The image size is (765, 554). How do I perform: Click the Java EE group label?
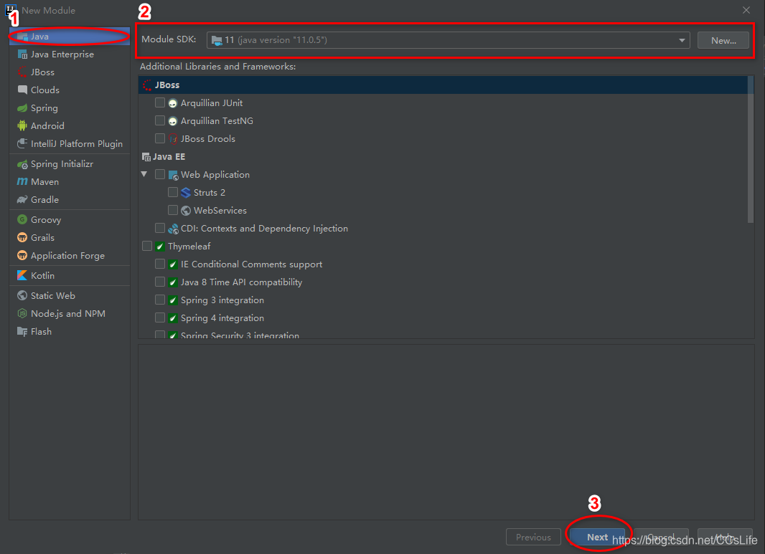click(x=169, y=157)
